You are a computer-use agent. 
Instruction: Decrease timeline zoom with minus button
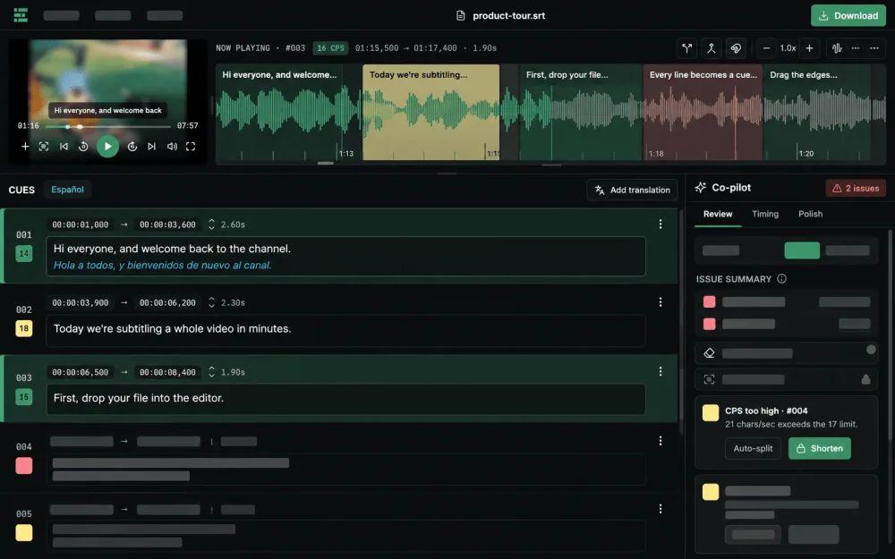point(767,48)
